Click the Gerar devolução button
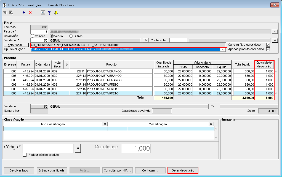282x177 pixels. pyautogui.click(x=183, y=170)
